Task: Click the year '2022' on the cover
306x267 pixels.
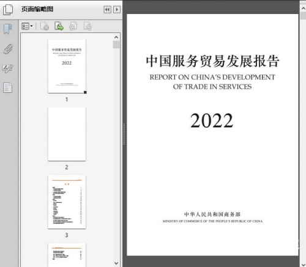Action: coord(212,120)
